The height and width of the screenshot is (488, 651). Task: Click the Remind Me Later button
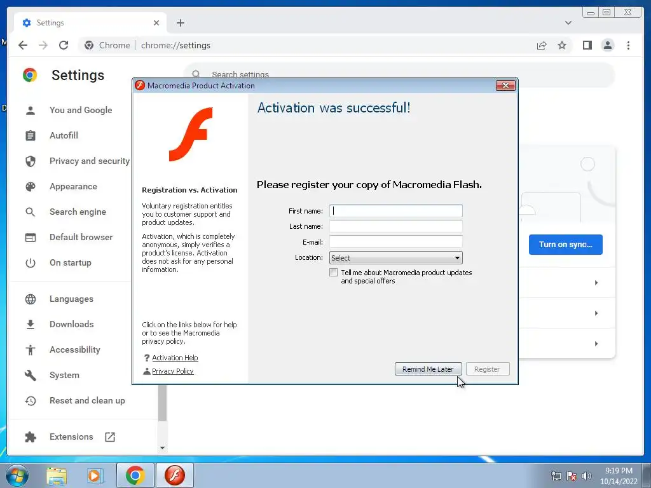(428, 369)
